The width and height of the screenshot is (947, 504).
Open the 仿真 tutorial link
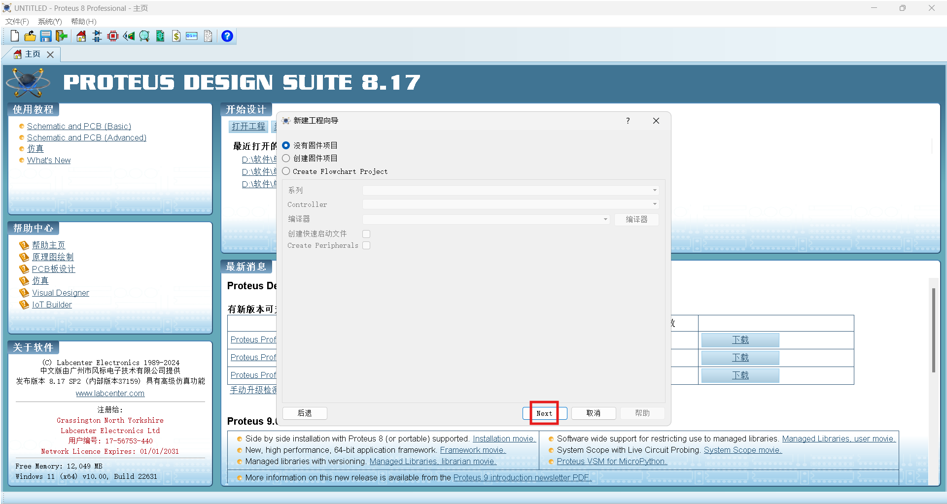coord(35,148)
